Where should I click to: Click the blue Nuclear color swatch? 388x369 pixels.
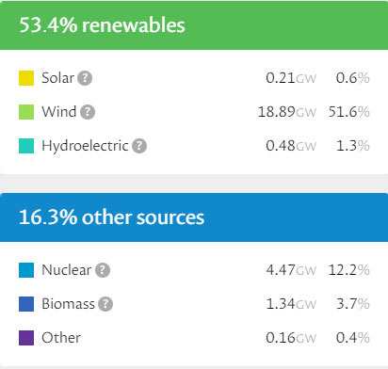[26, 270]
